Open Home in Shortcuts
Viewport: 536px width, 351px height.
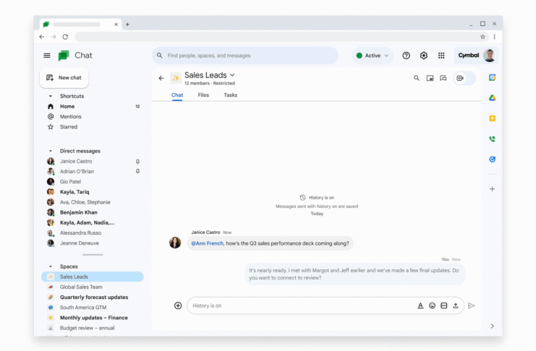pyautogui.click(x=93, y=107)
